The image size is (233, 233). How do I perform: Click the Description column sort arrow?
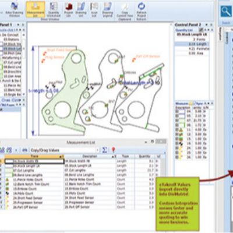[113, 157]
